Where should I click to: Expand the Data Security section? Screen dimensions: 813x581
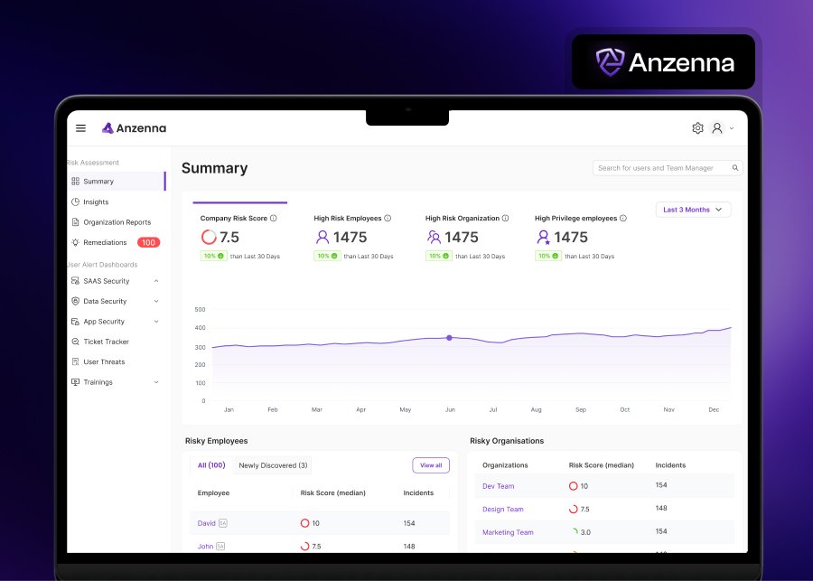click(x=156, y=302)
